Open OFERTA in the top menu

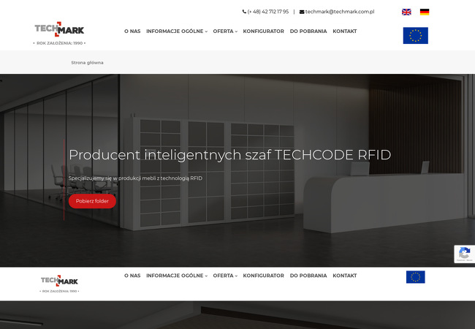click(224, 31)
